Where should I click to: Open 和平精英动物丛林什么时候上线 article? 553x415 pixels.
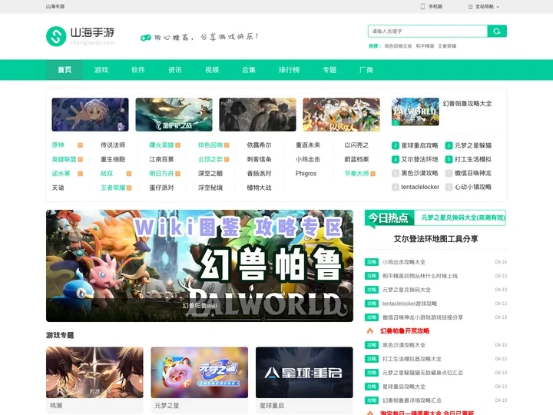coord(420,276)
